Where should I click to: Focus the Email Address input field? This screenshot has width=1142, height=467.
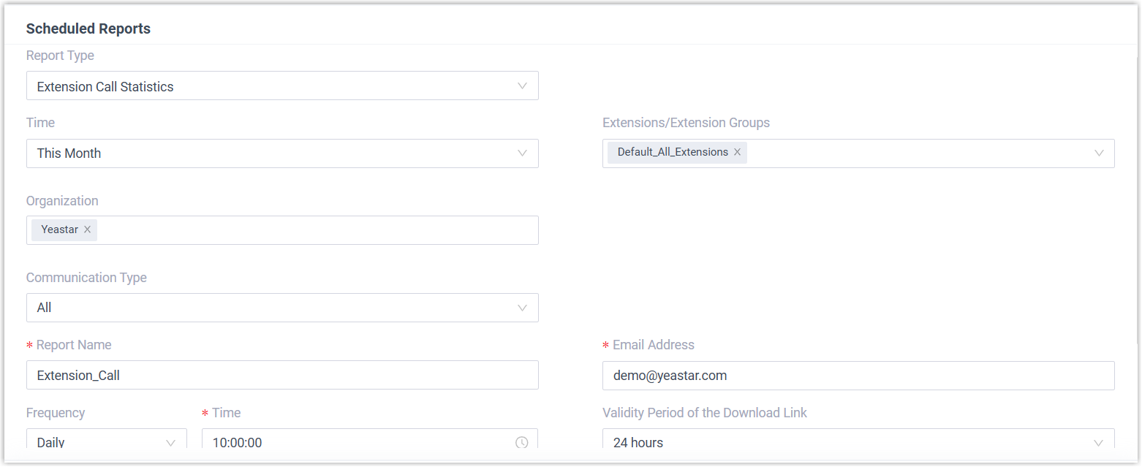858,376
